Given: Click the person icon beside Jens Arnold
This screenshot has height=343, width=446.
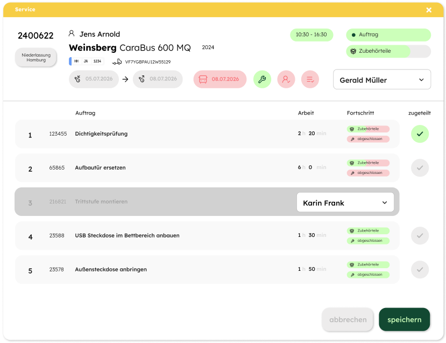Looking at the screenshot, I should (72, 34).
